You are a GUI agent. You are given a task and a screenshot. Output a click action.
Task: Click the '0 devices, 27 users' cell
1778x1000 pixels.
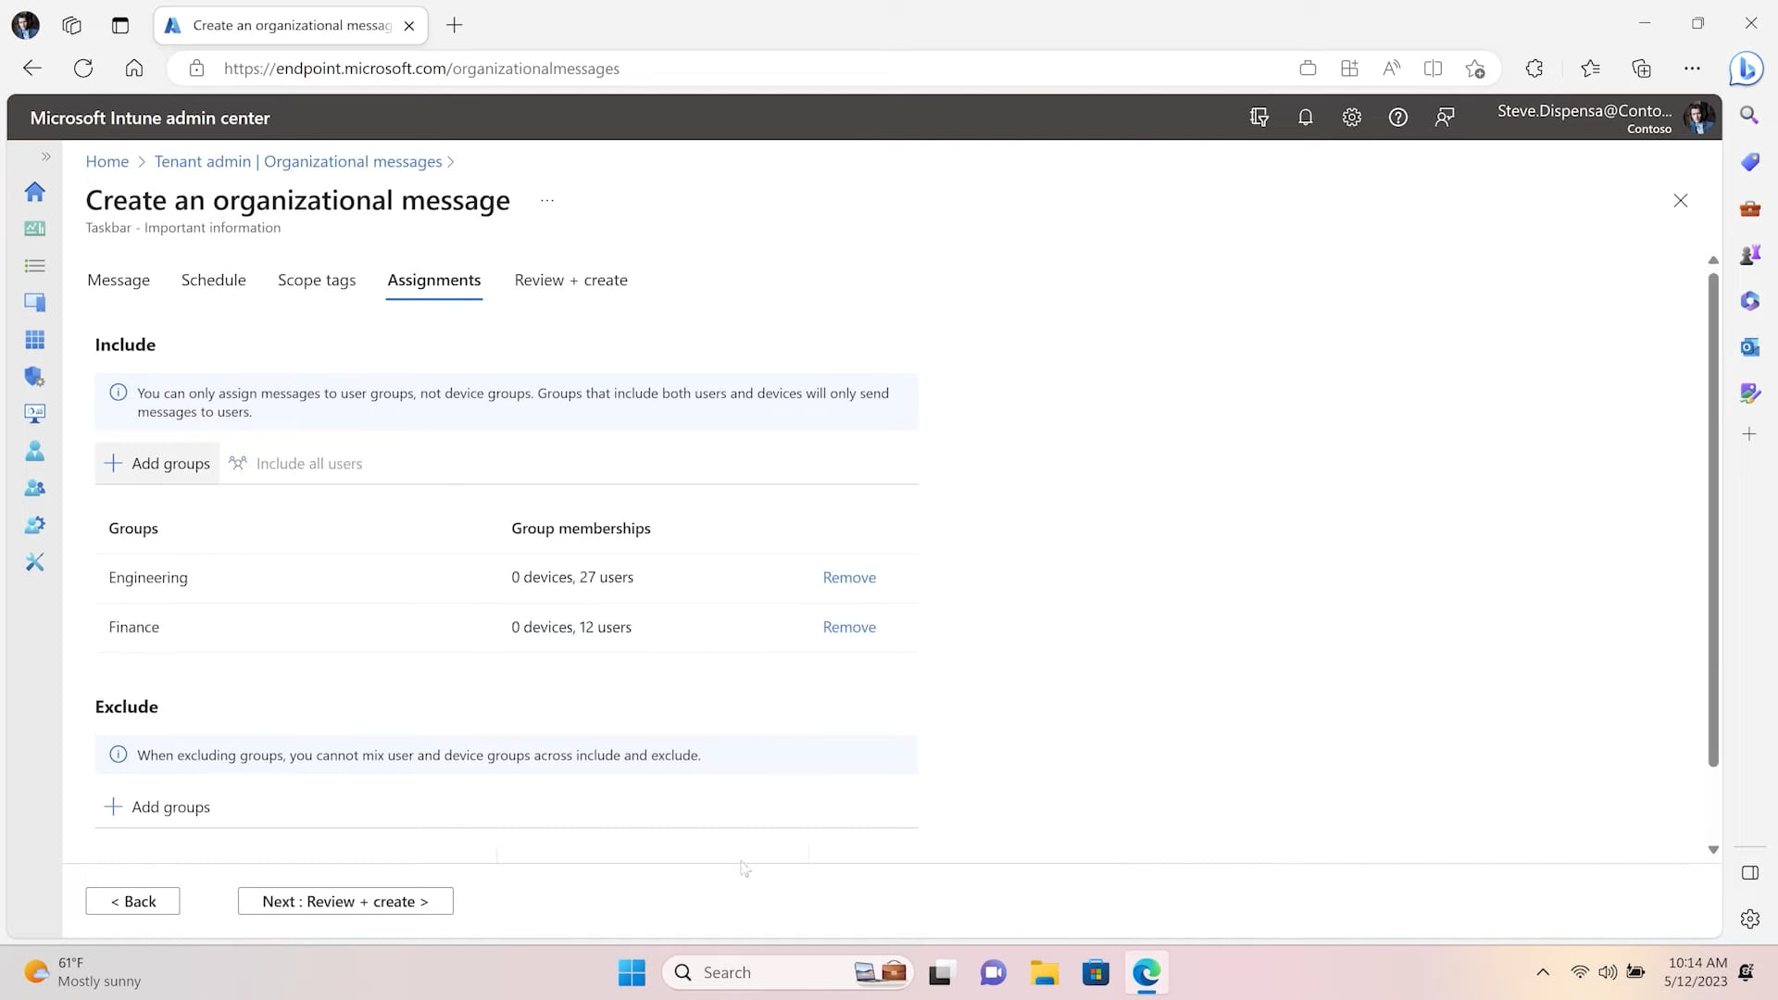coord(572,577)
